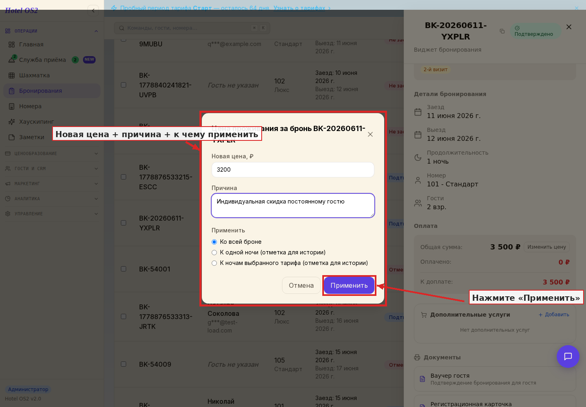Open the Узнать о тарифах link
Screen dimensions: 586x407
[x=302, y=8]
